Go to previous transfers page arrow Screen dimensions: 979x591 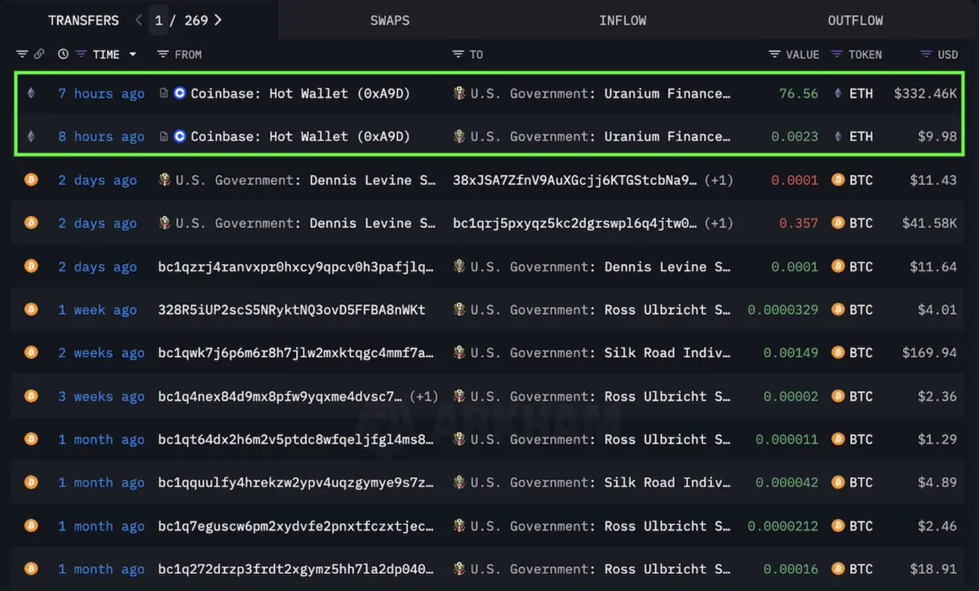(x=139, y=20)
